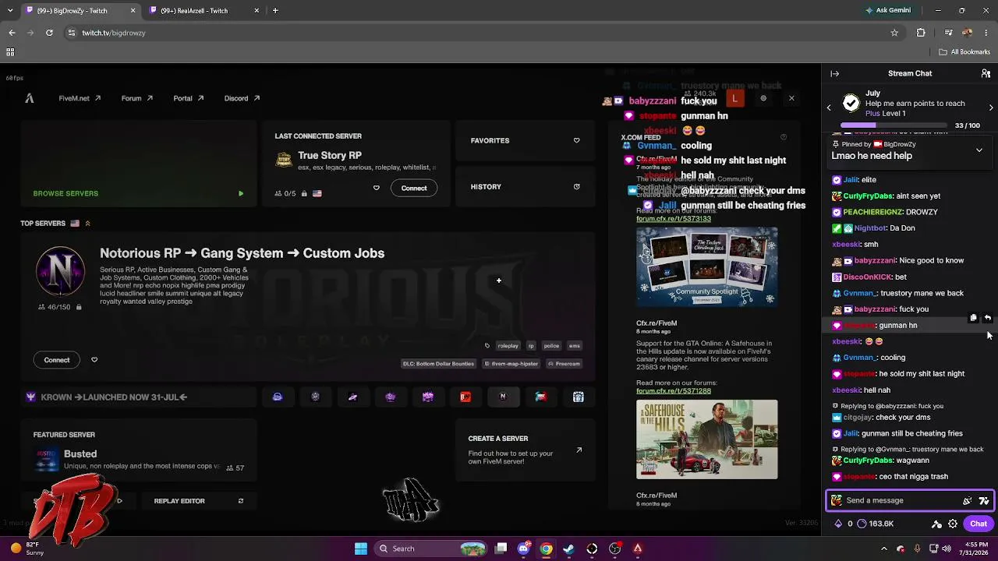Viewport: 998px width, 561px height.
Task: Reload the Twitch page
Action: pos(49,33)
